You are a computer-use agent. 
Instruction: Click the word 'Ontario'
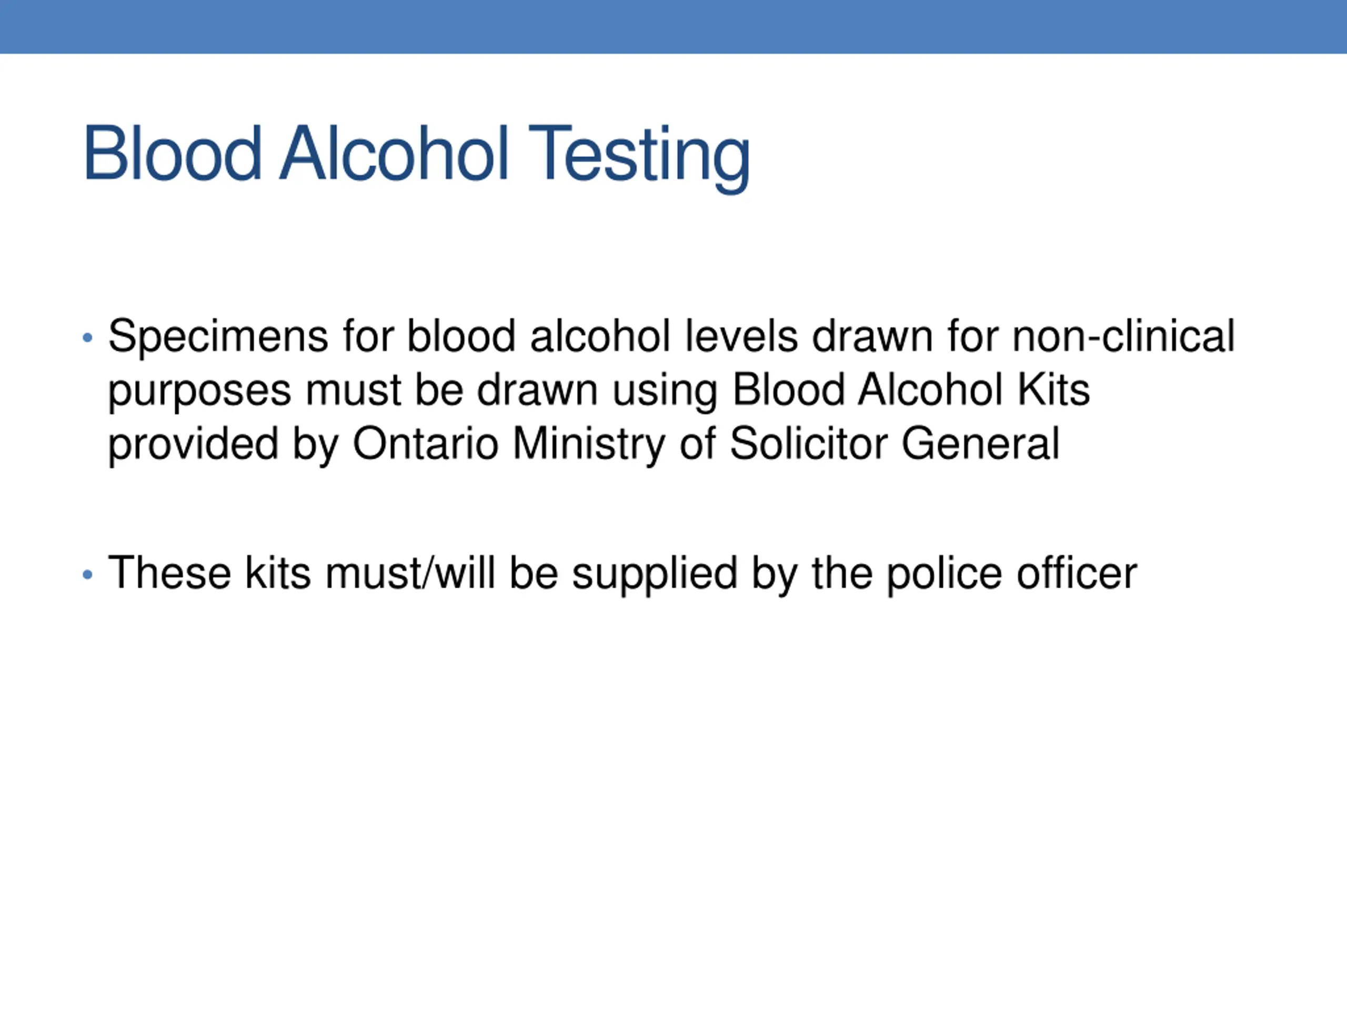[x=426, y=444]
